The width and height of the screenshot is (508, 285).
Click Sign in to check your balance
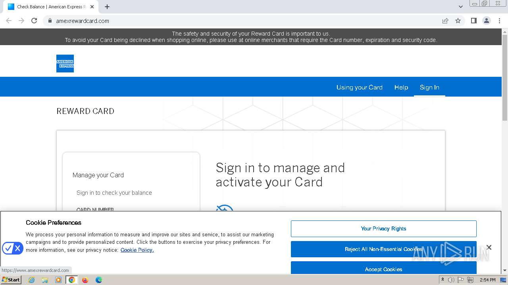pyautogui.click(x=114, y=193)
